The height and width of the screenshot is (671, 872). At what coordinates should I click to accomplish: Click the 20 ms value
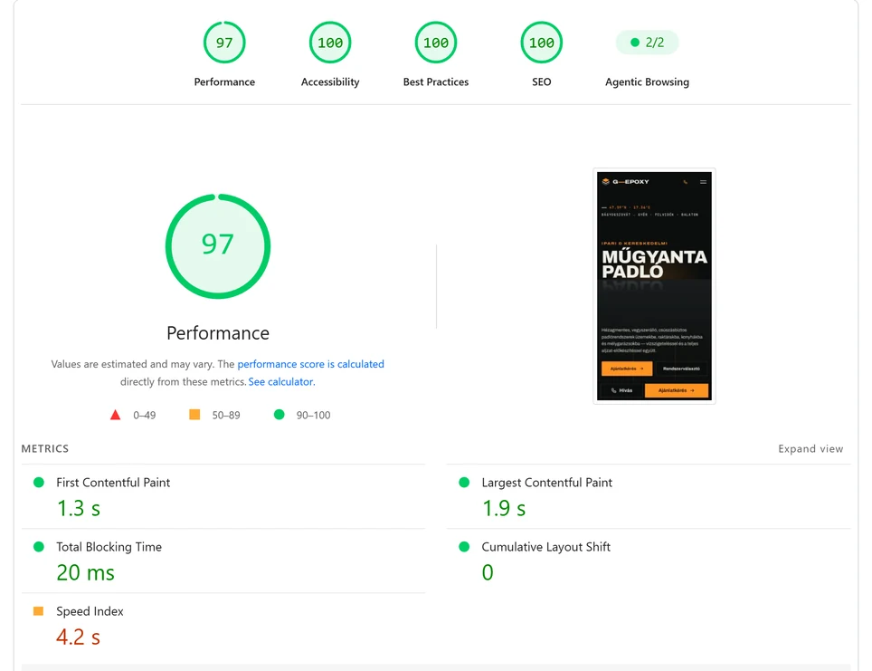pos(86,573)
